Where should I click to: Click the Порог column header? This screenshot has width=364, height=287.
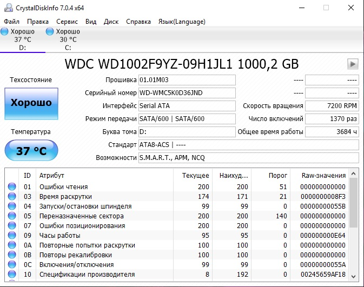270,176
